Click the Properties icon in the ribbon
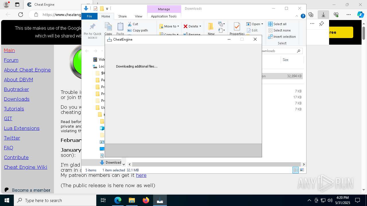The image size is (367, 206). click(237, 27)
